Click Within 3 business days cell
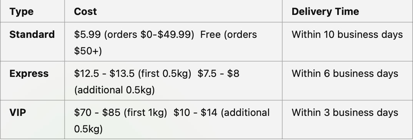The height and width of the screenshot is (140, 413). tap(345, 113)
